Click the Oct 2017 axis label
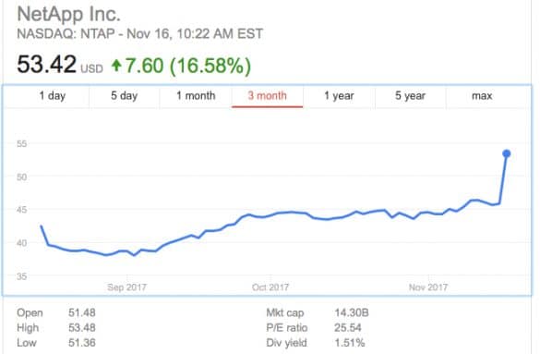Image resolution: width=540 pixels, height=354 pixels. (270, 287)
